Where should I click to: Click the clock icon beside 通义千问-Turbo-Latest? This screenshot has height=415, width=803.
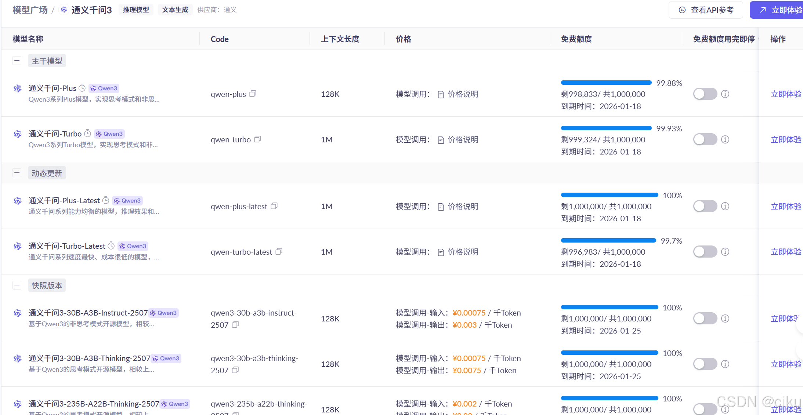coord(111,246)
